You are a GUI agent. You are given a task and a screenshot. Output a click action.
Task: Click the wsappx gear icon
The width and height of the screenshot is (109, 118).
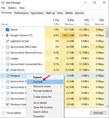click(x=7, y=58)
